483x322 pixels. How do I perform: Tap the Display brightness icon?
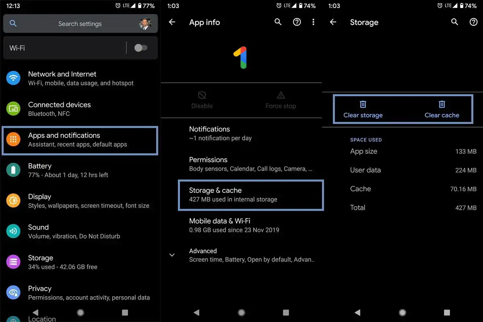13,200
